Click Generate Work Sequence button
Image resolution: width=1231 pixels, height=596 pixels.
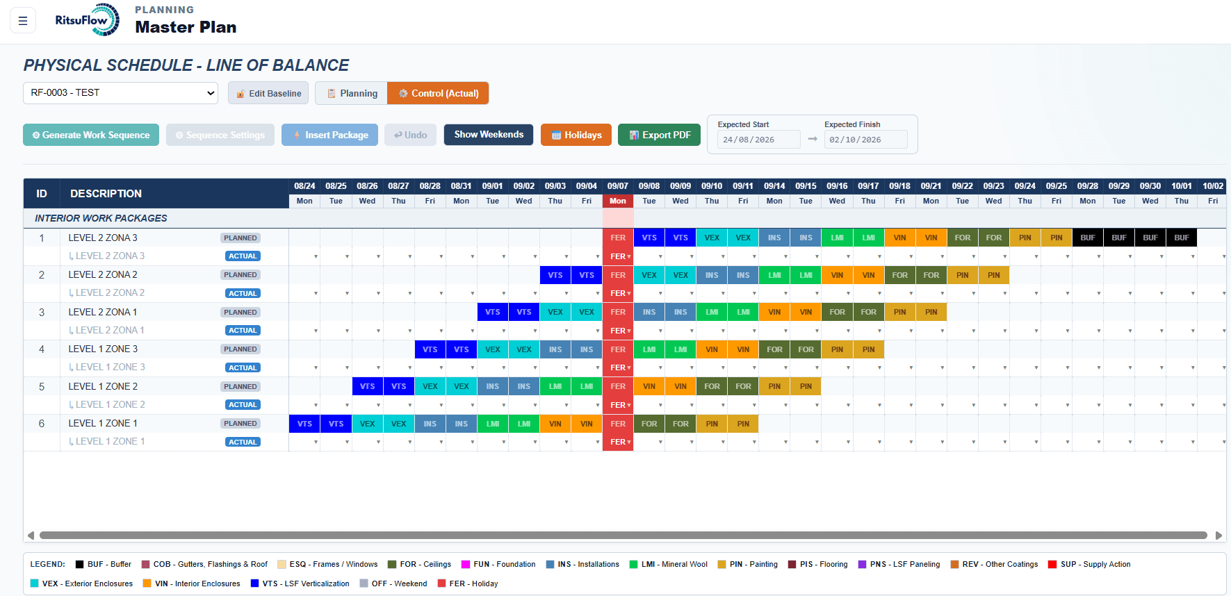coord(91,135)
